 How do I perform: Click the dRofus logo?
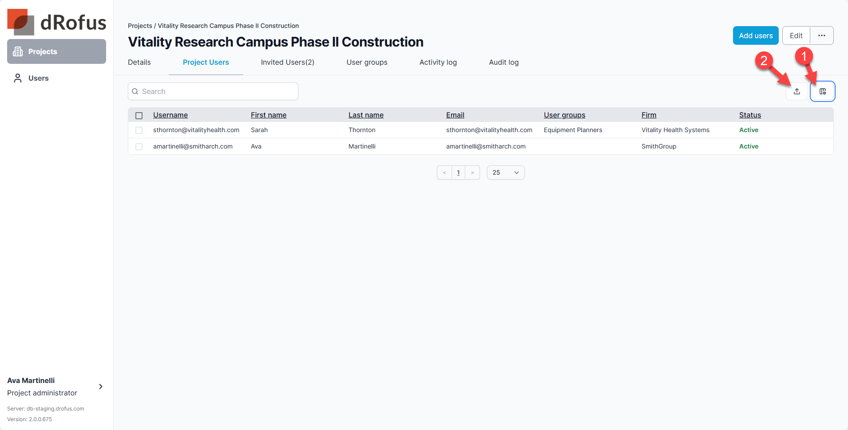57,22
